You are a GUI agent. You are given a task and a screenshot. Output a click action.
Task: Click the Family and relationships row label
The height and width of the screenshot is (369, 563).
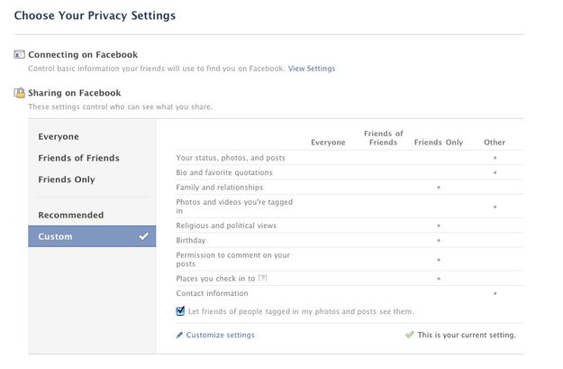[x=220, y=187]
